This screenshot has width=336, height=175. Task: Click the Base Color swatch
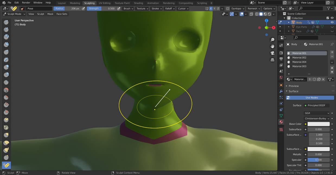pos(319,124)
